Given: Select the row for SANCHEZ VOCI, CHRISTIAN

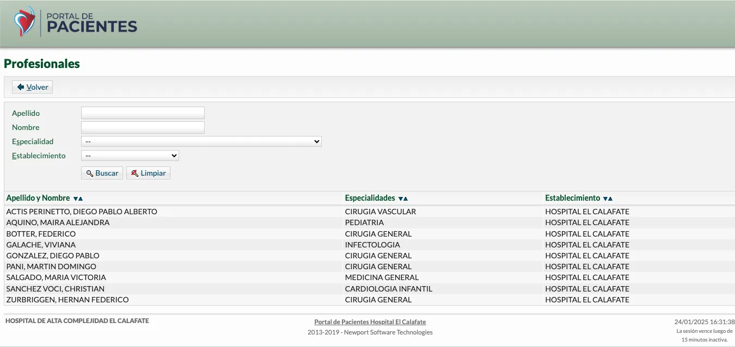Looking at the screenshot, I should 55,289.
